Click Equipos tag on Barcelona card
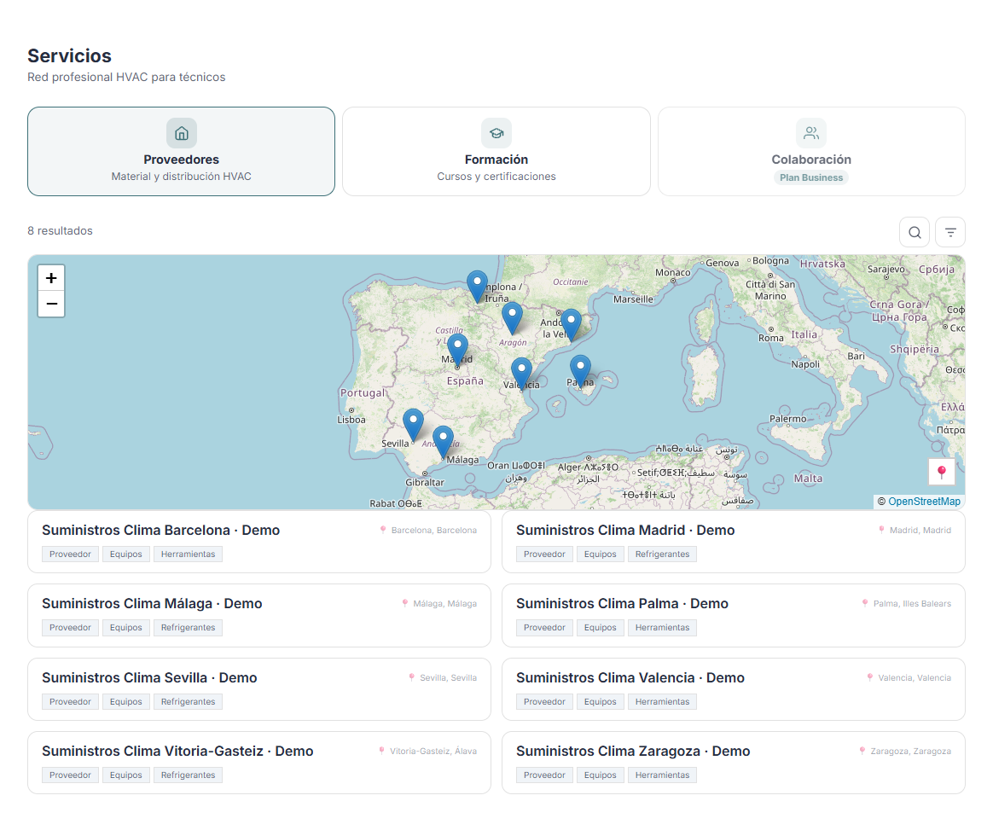Viewport: 993px width, 836px height. [126, 554]
